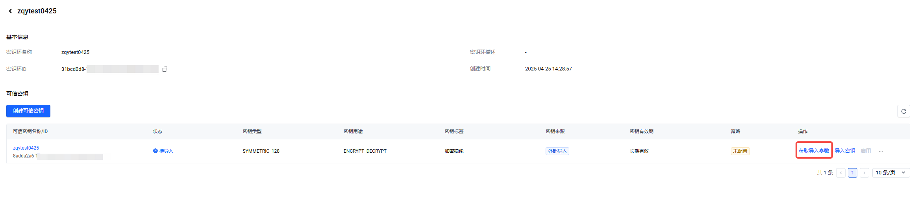Screen dimensions: 916x198
Task: Click the 密钥环ID label
Action: (16, 69)
